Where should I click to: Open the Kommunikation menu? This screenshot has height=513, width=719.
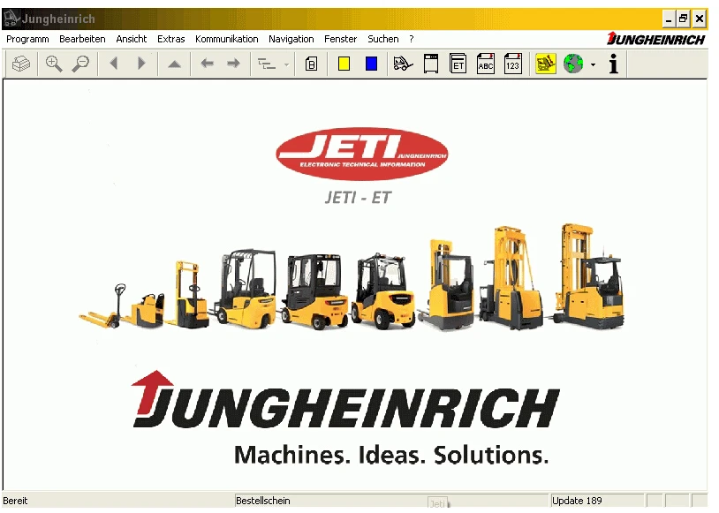click(x=226, y=39)
